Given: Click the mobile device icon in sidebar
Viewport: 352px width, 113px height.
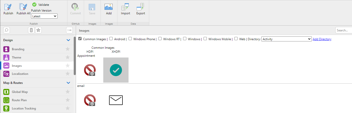Looking at the screenshot, I should pyautogui.click(x=31, y=30).
